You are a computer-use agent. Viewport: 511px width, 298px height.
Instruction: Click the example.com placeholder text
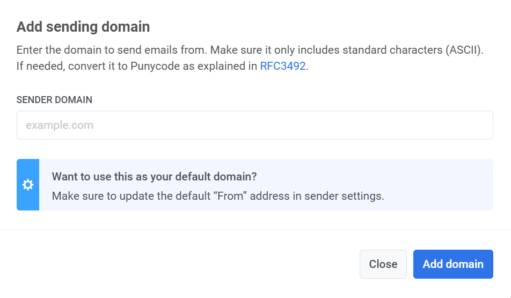tap(60, 125)
